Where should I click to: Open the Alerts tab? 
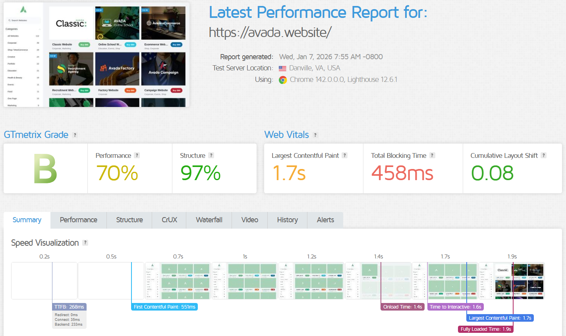click(x=326, y=220)
